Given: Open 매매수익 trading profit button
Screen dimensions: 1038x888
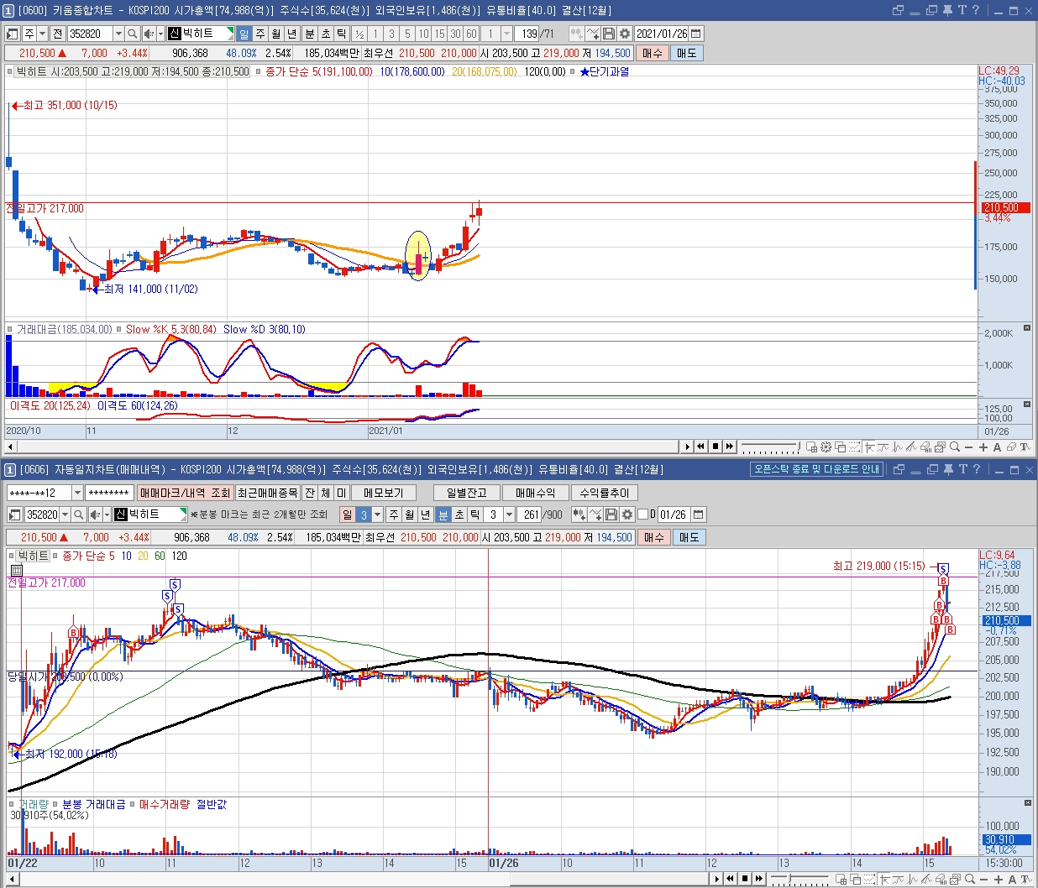Looking at the screenshot, I should point(536,493).
